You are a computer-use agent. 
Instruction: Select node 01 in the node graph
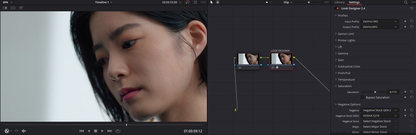pos(248,61)
